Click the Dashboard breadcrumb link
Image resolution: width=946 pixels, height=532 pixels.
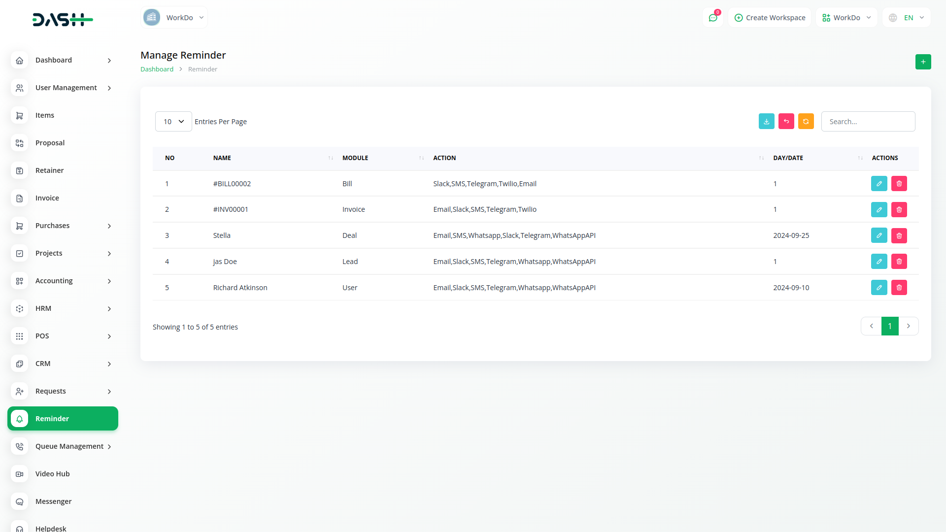157,69
